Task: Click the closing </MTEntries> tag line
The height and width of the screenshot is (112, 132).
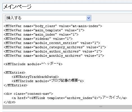Action: pos(15,85)
